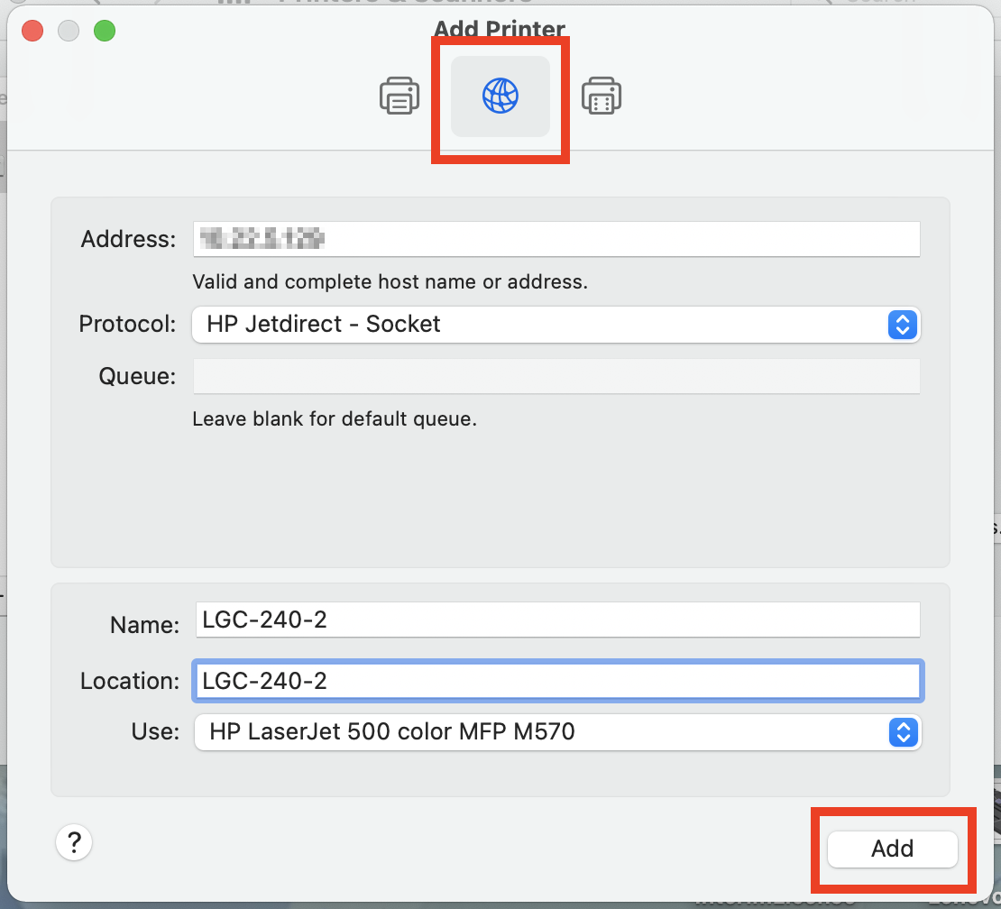The height and width of the screenshot is (909, 1001).
Task: Open the Protocol dropdown
Action: click(556, 325)
